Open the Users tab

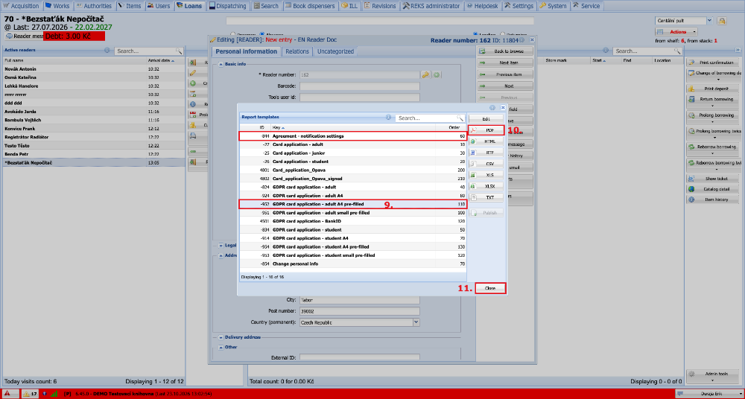(159, 6)
